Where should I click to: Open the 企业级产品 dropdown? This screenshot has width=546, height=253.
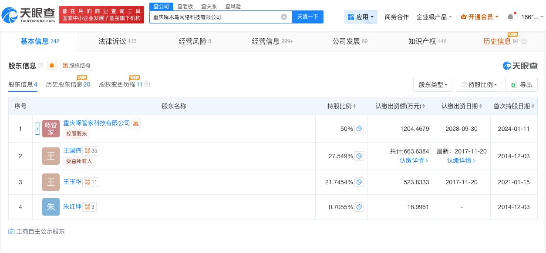pos(434,17)
